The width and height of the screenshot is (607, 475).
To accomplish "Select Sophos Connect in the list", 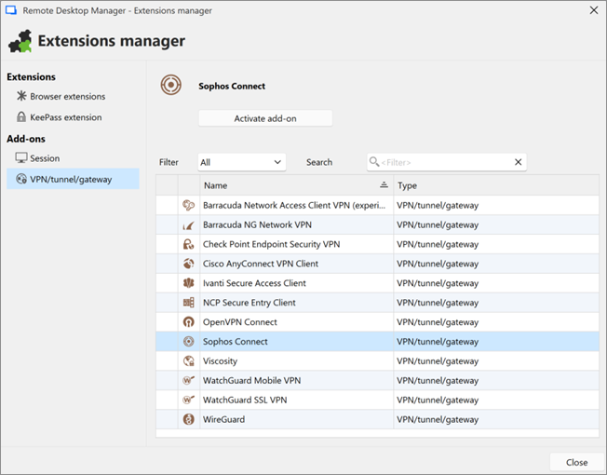I will tap(377, 342).
